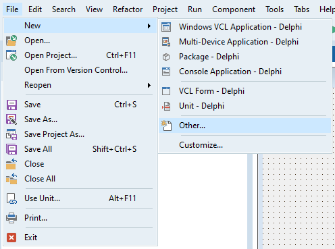Choose Save from the File menu
Screen dimensions: 335x249
point(80,105)
